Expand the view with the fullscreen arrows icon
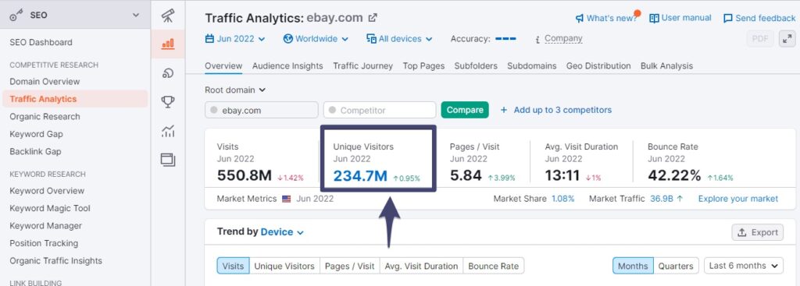800x286 pixels. coord(787,39)
